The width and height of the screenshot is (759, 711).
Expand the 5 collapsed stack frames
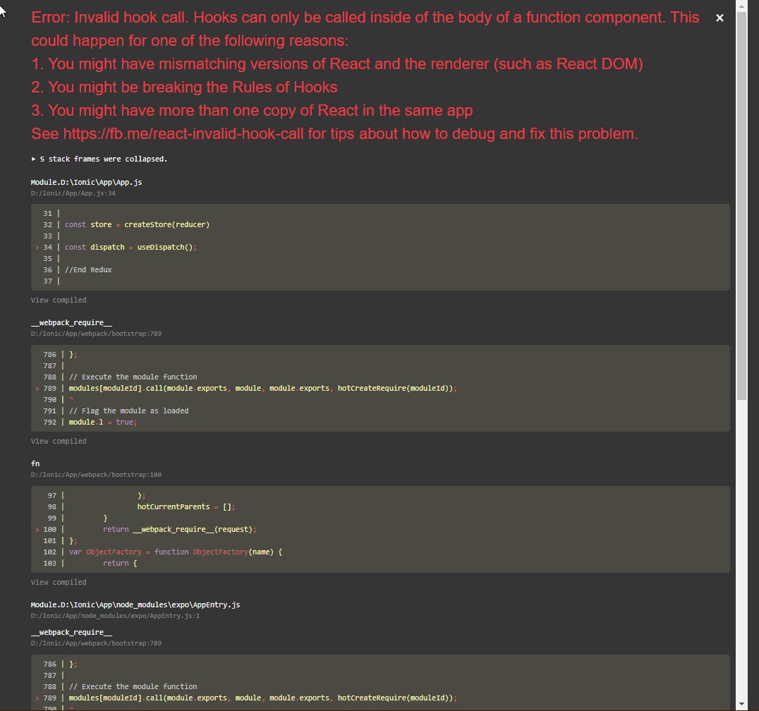click(x=99, y=159)
